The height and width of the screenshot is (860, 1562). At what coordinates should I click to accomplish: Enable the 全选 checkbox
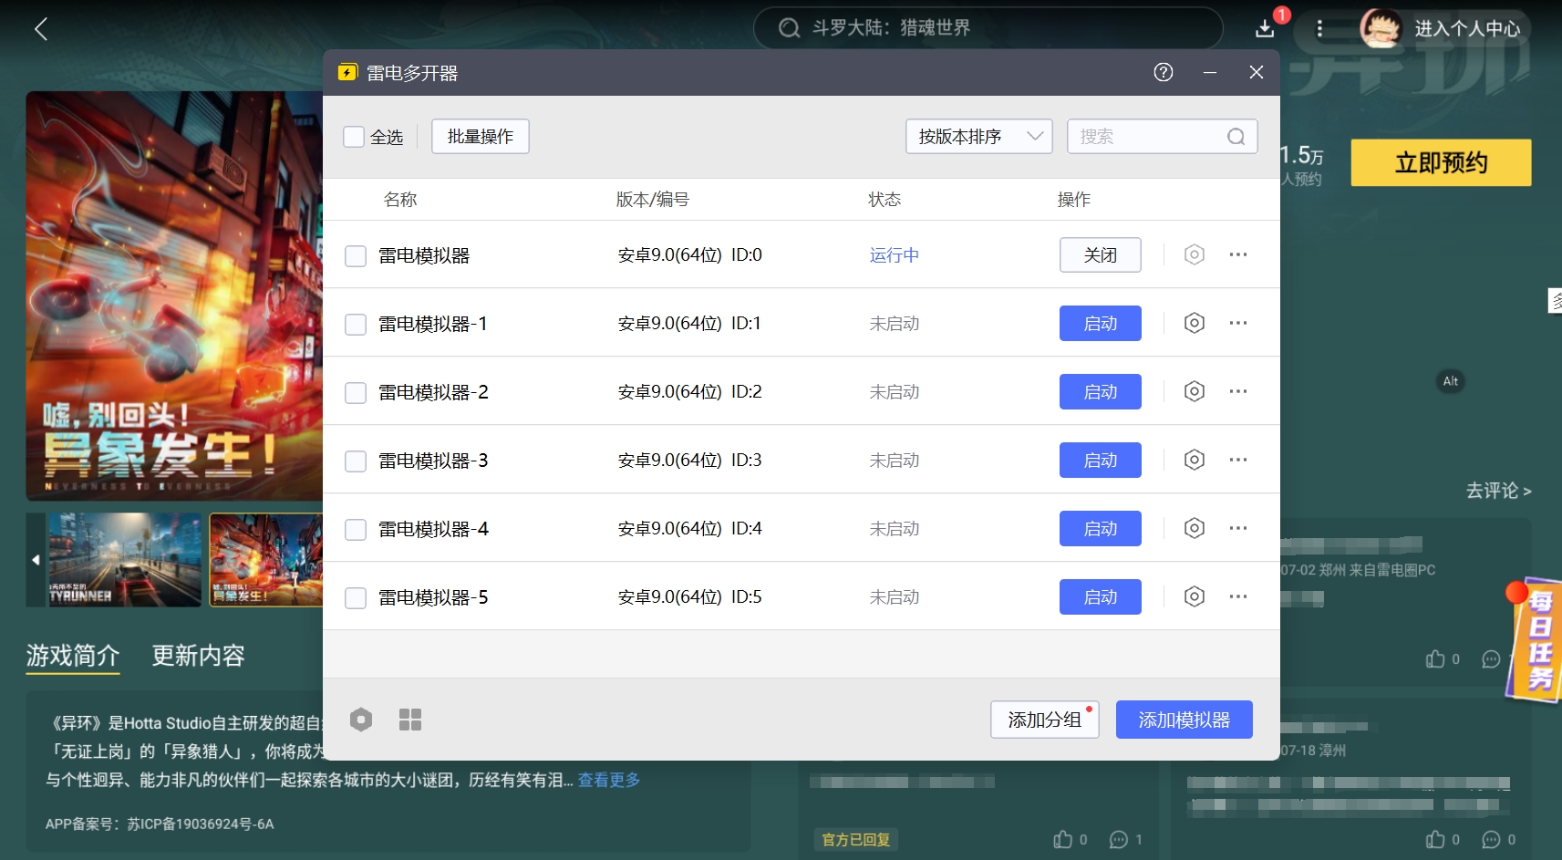tap(355, 136)
